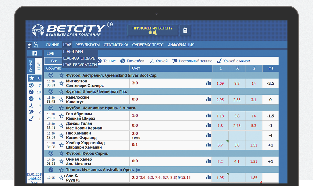Open statistics chart for Оммал Халеб match
The image size is (313, 186).
[208, 161]
